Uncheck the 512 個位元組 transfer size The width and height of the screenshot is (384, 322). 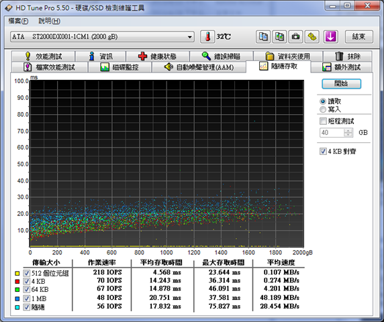click(x=26, y=273)
